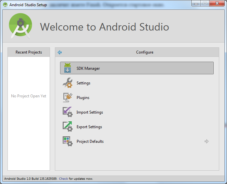Click the Project Defaults colored grid icon
Image resolution: width=227 pixels, height=184 pixels.
(67, 141)
